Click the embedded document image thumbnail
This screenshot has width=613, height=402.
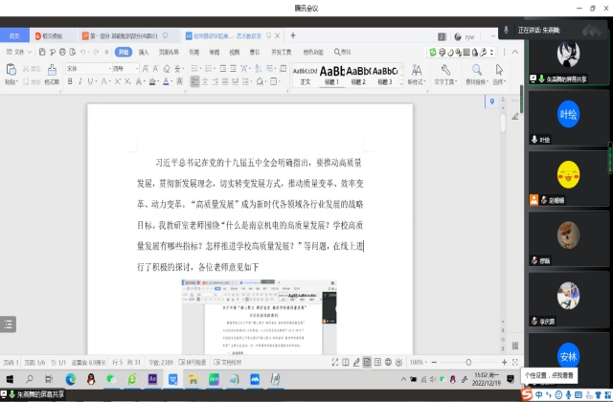(x=260, y=314)
